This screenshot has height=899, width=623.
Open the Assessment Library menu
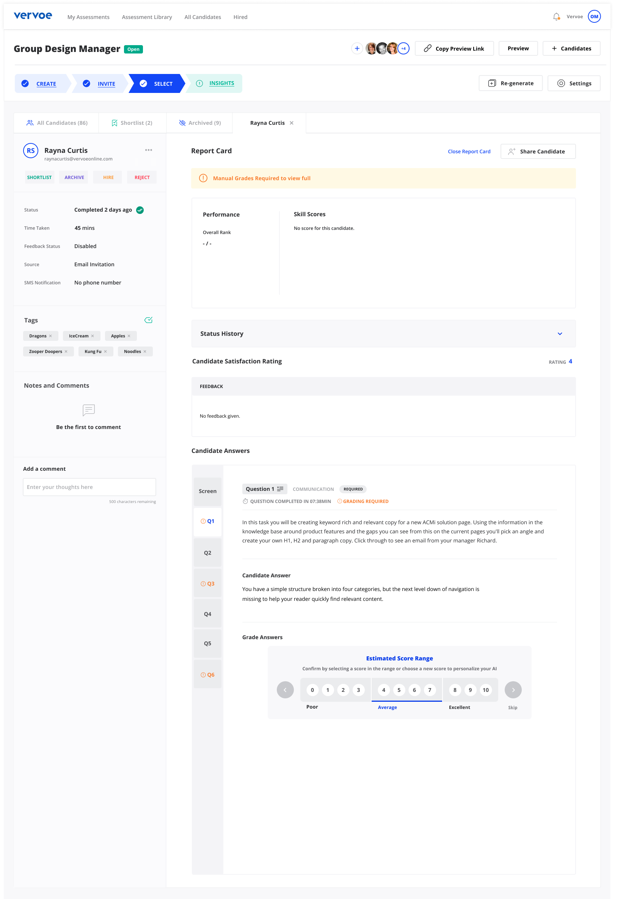click(147, 17)
